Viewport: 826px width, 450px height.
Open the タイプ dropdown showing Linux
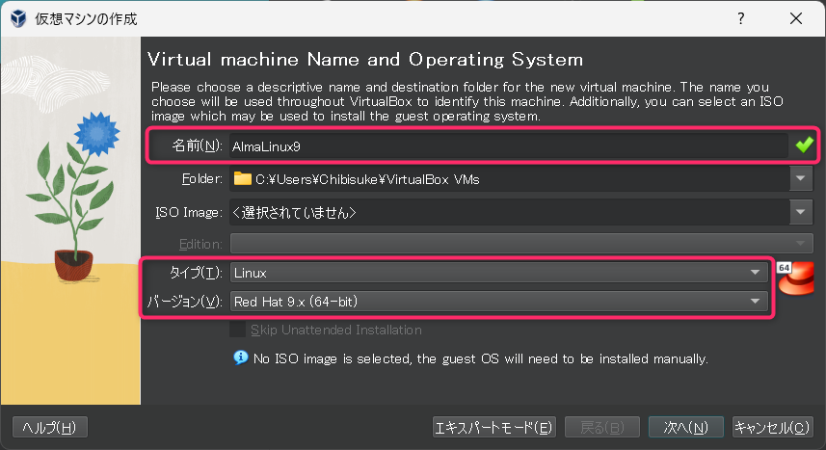[x=496, y=273]
